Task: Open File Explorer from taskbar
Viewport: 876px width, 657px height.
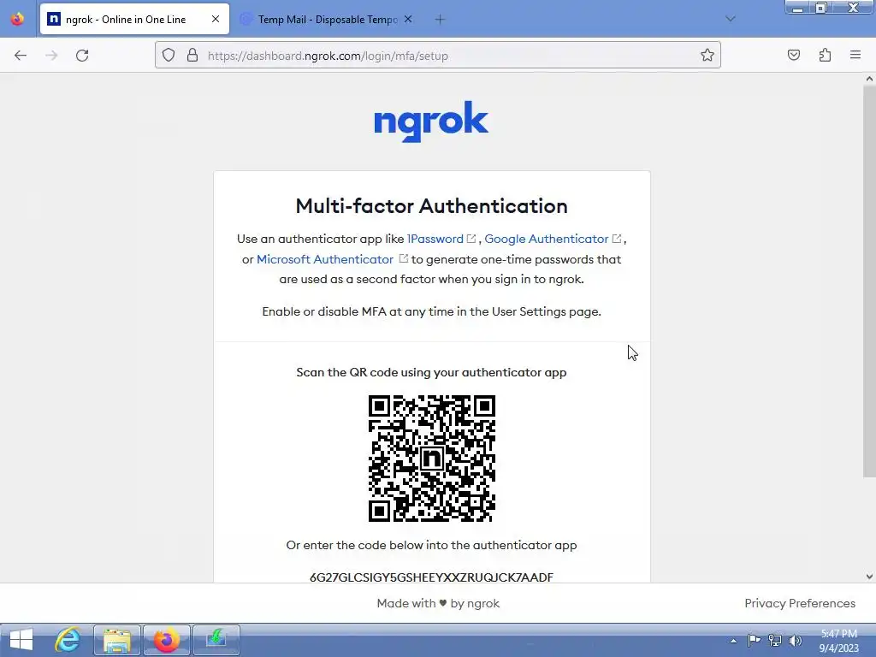Action: [x=116, y=640]
